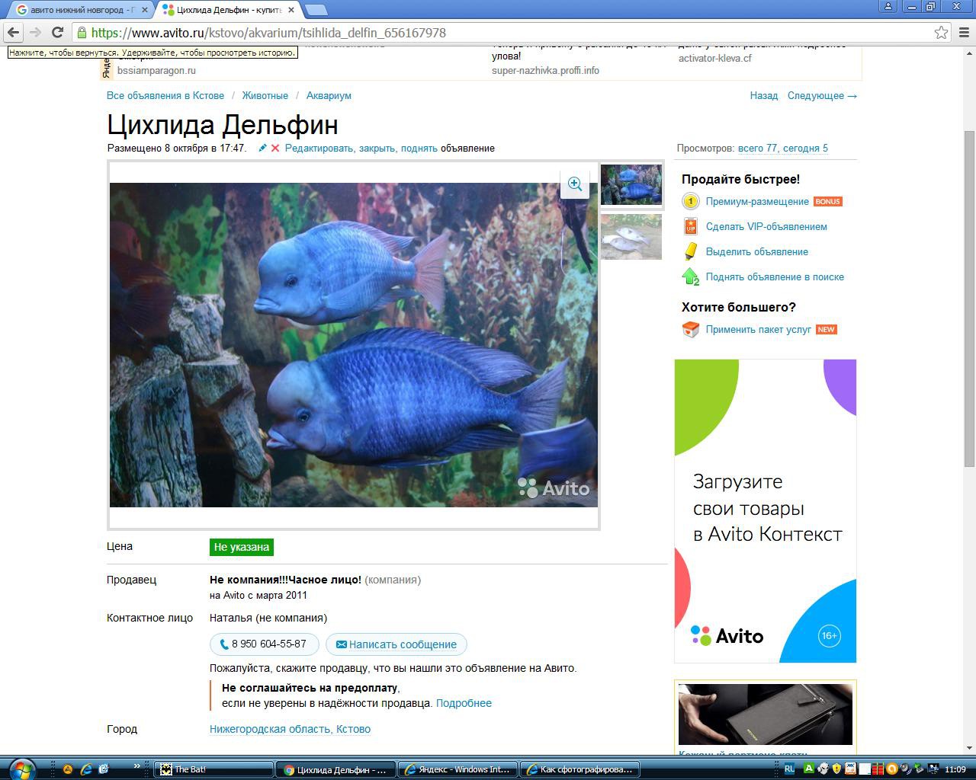Screen dimensions: 976x780
Task: Select the white fish thumbnail
Action: 631,236
